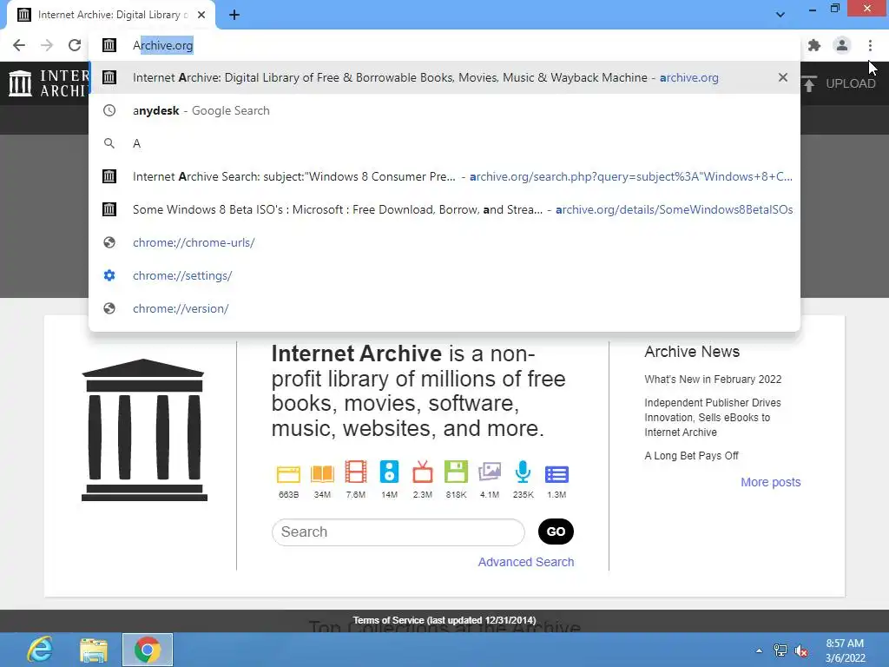Open Independent Publisher Drives Innovation post

(713, 418)
